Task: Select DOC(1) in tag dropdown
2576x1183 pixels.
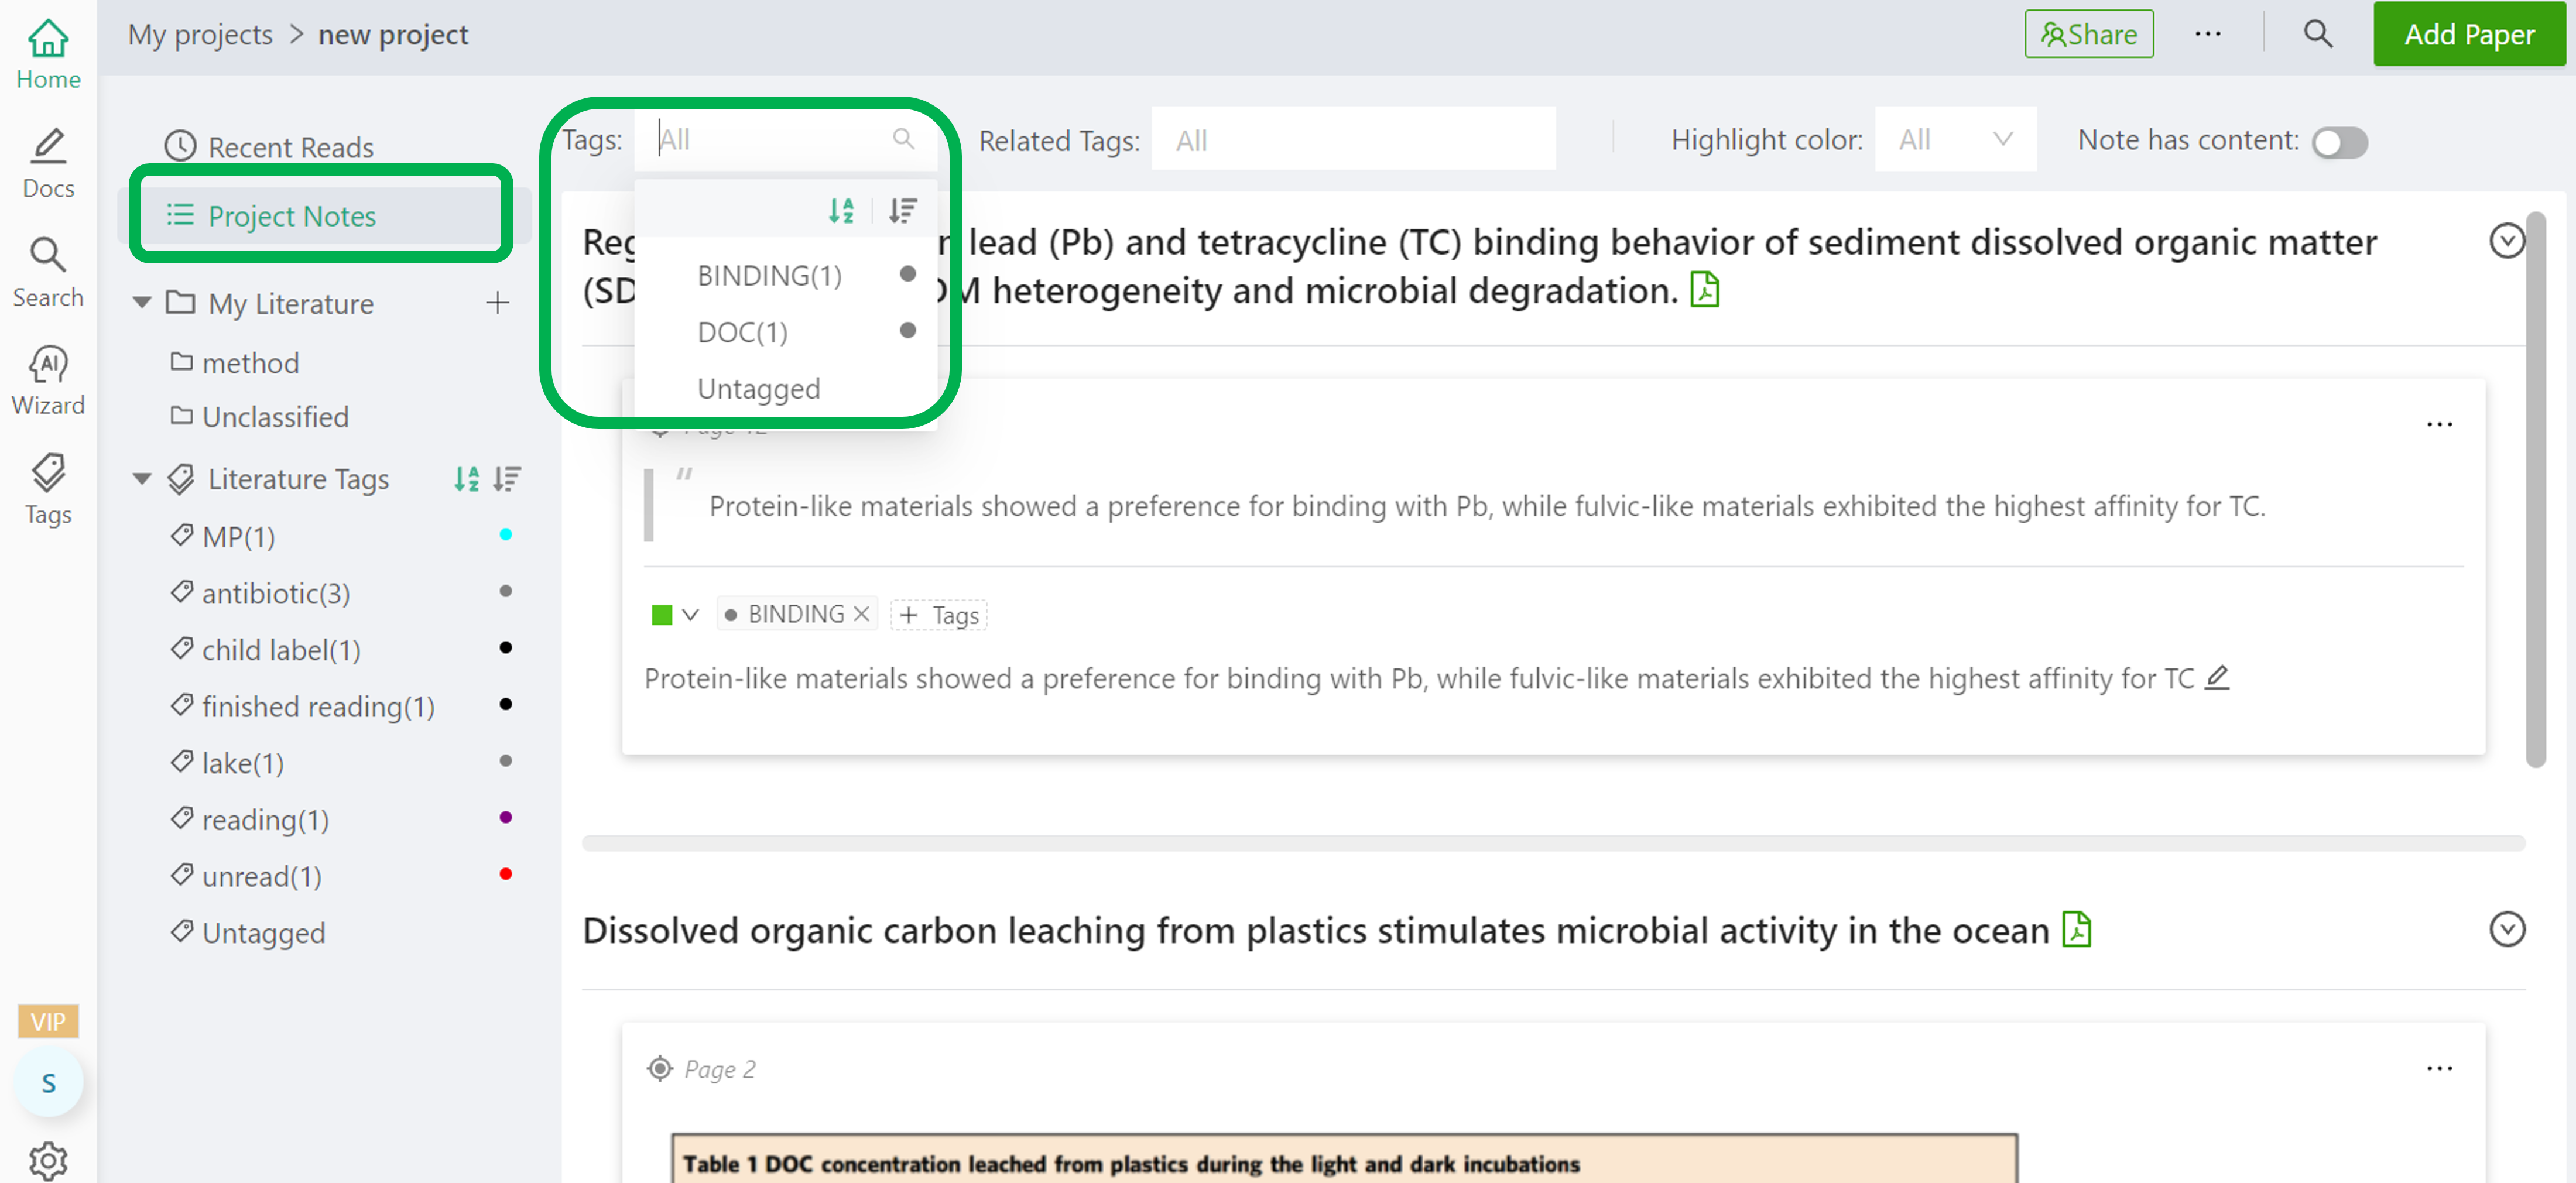Action: [787, 331]
